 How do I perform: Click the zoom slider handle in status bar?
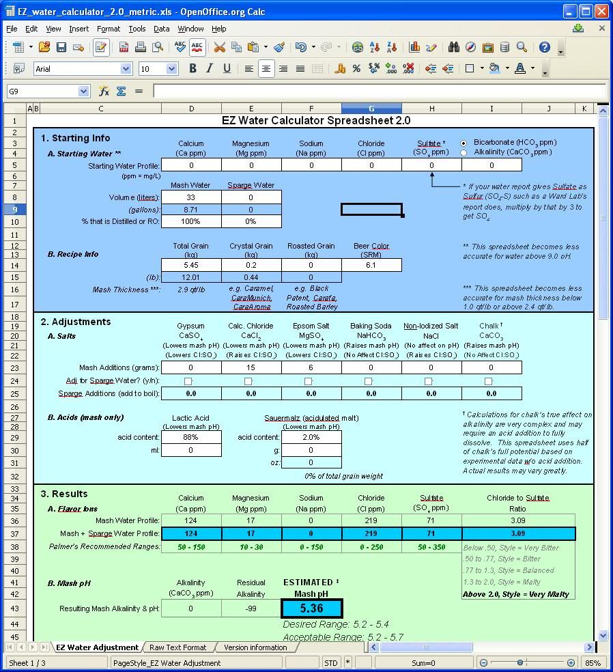pyautogui.click(x=520, y=662)
